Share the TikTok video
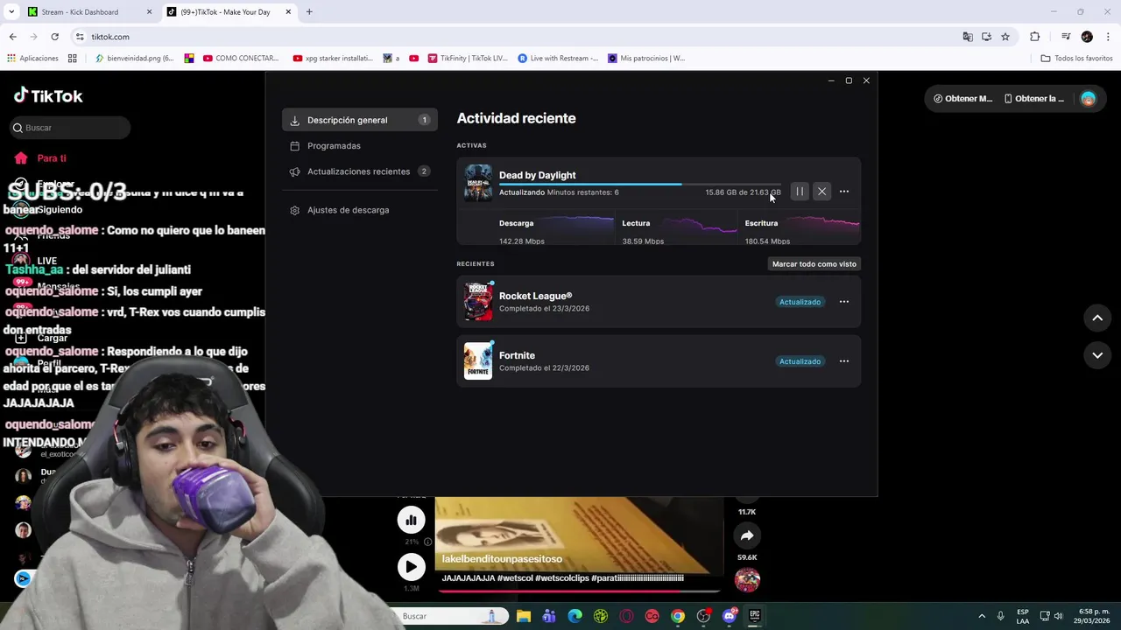 coord(747,535)
